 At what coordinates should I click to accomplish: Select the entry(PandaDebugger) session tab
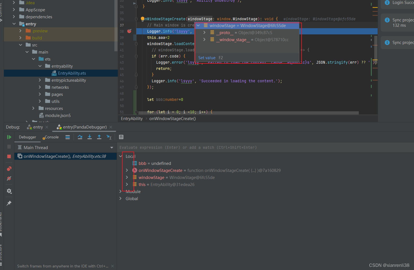point(82,127)
